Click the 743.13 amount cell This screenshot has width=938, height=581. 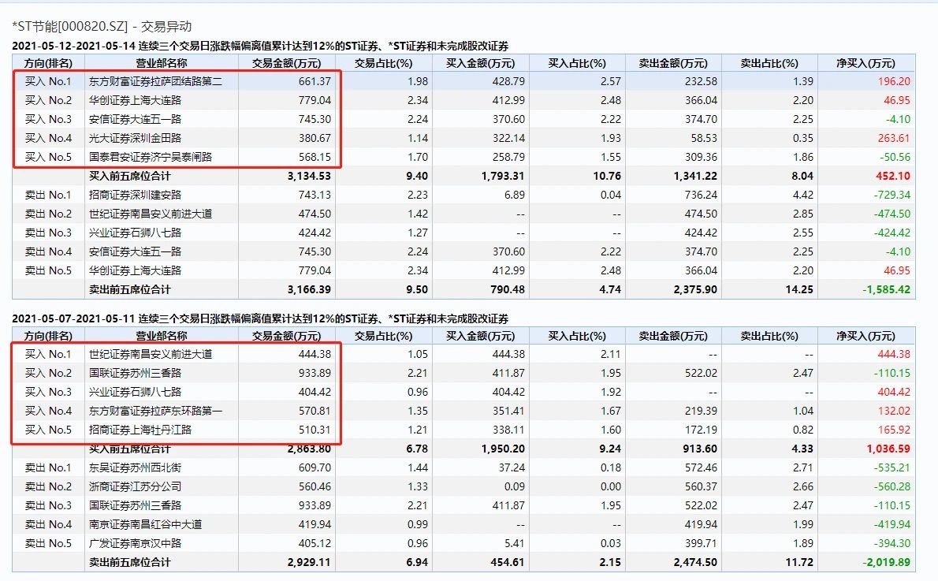tap(315, 195)
